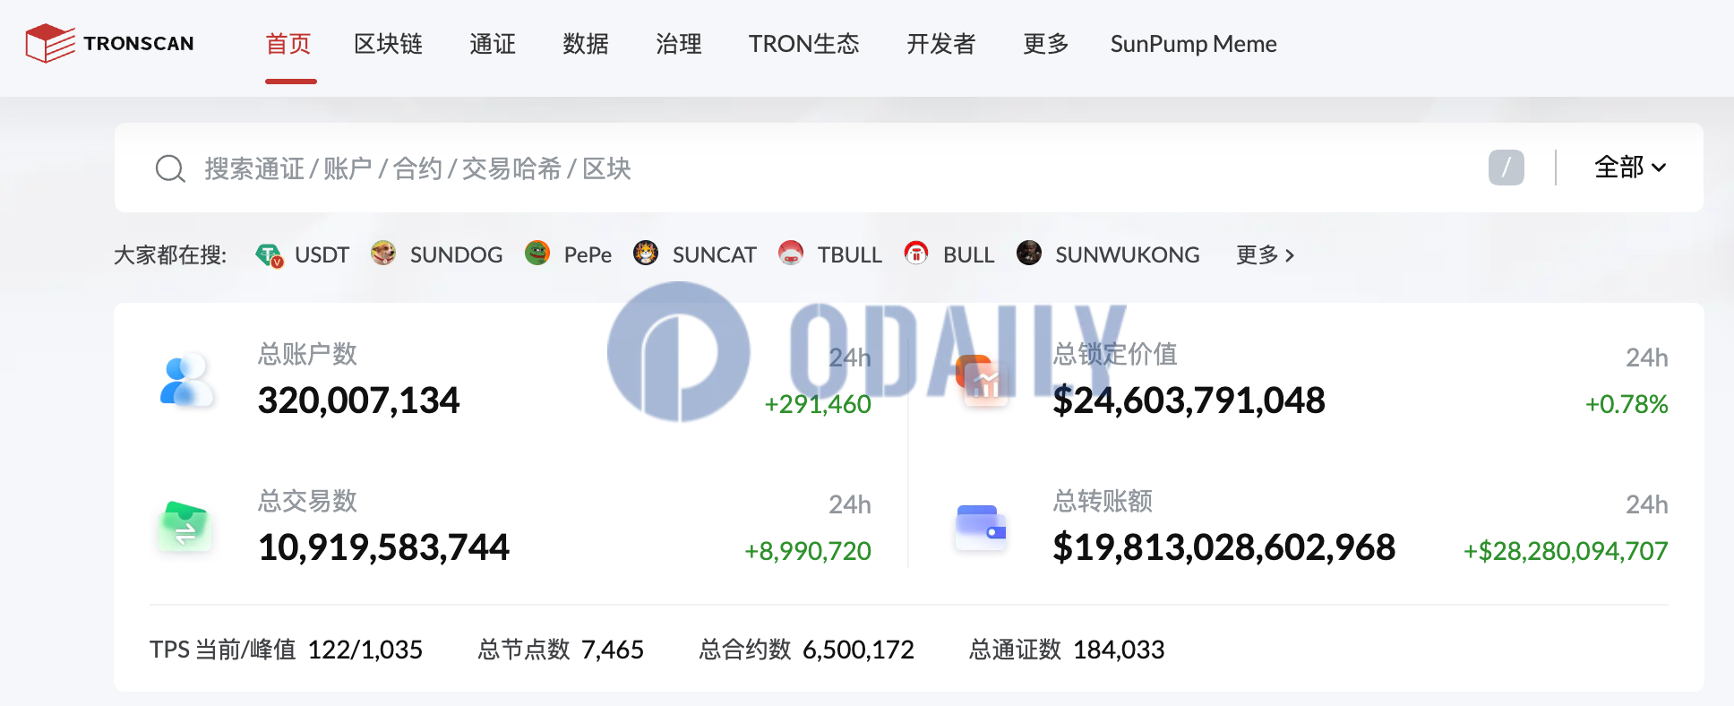Image resolution: width=1734 pixels, height=706 pixels.
Task: Click the 总账户数 people icon
Action: 185,380
